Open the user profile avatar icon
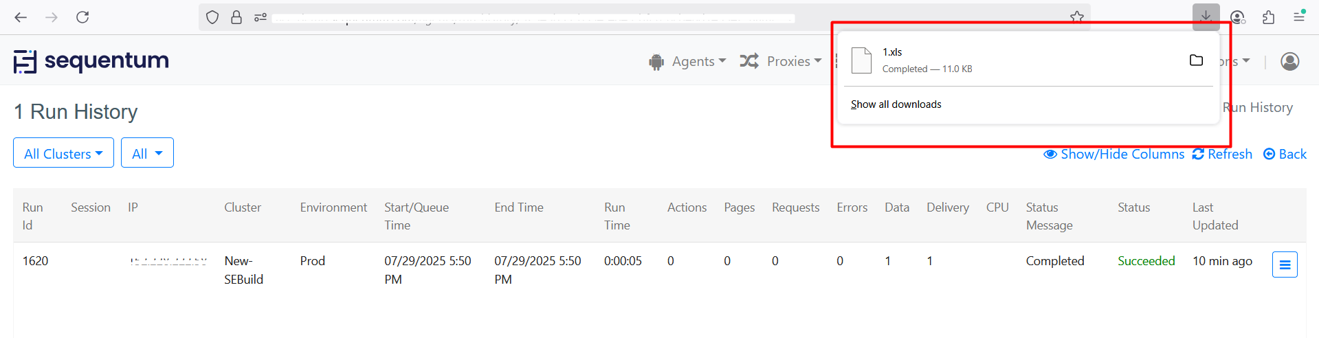The width and height of the screenshot is (1319, 338). pyautogui.click(x=1289, y=61)
